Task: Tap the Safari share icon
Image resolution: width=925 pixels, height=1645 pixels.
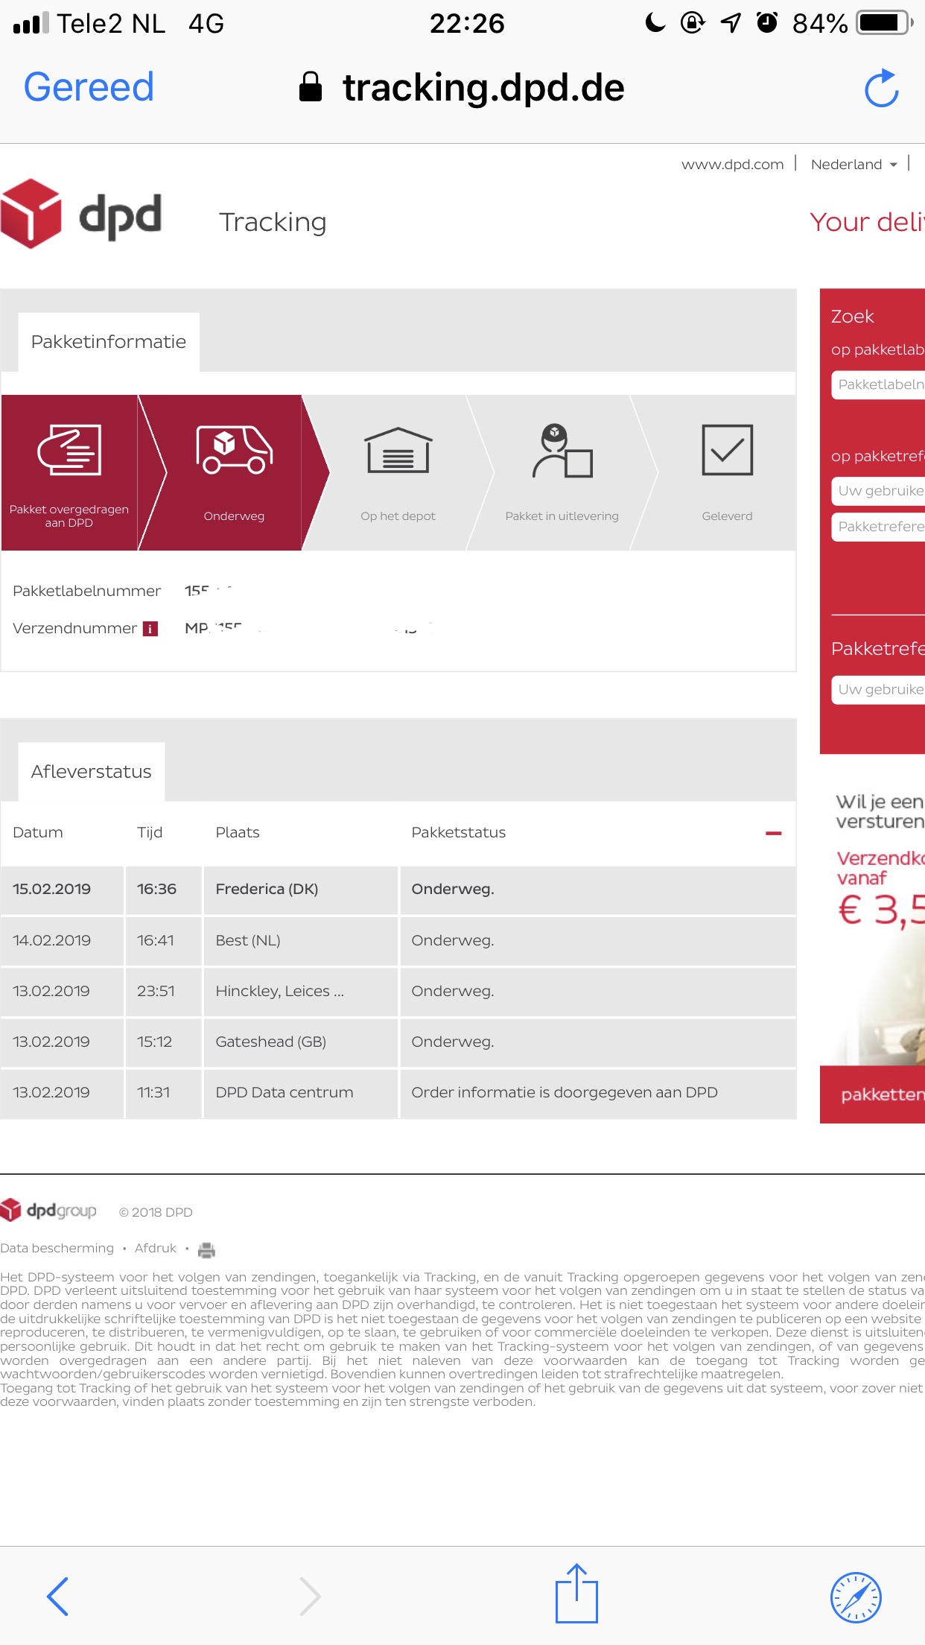Action: click(x=576, y=1594)
